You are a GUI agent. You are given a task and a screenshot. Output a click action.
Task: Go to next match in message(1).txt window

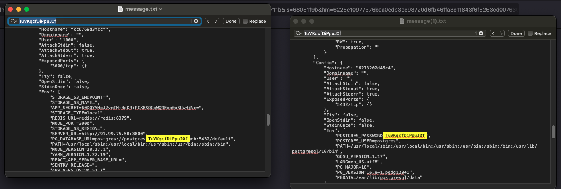[x=501, y=33]
